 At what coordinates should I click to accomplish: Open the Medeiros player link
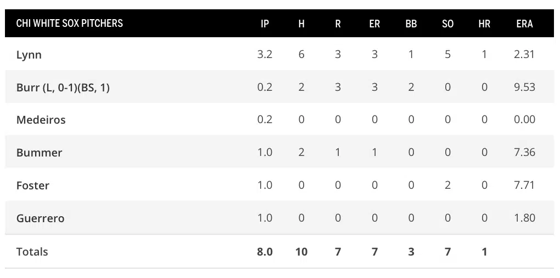tap(41, 120)
